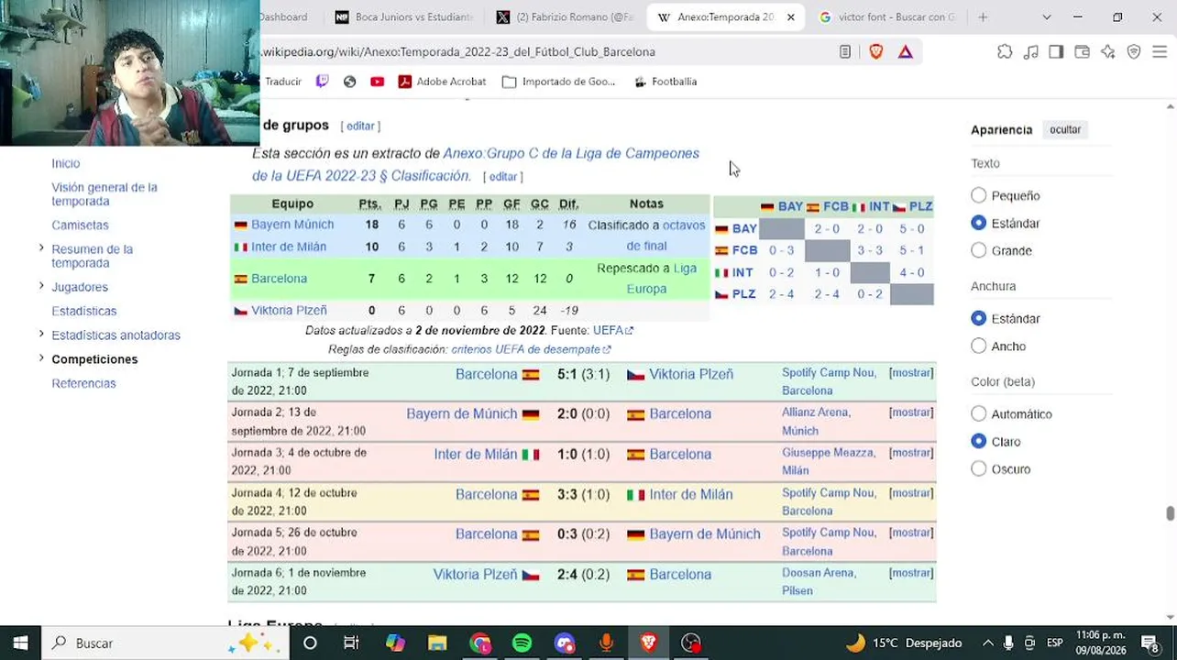The width and height of the screenshot is (1177, 660).
Task: Expand Estadísticas anotadoras sidebar section
Action: (41, 335)
